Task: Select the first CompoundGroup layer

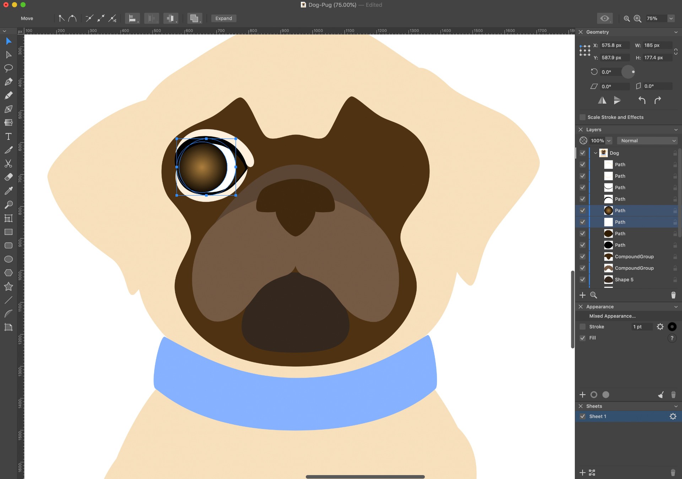Action: tap(634, 257)
